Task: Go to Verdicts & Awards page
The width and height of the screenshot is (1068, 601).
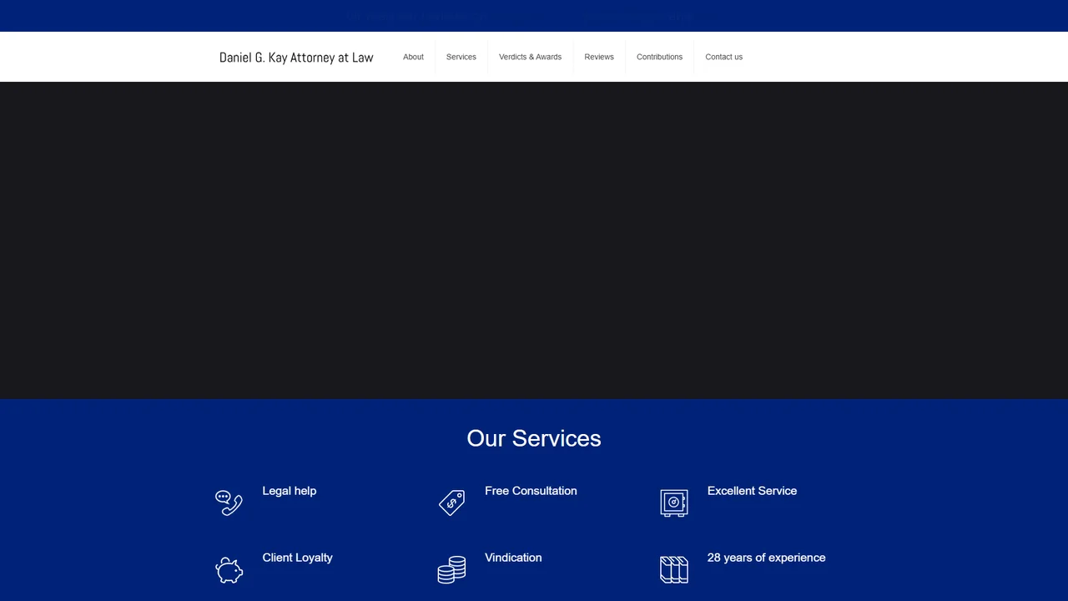Action: pyautogui.click(x=530, y=57)
